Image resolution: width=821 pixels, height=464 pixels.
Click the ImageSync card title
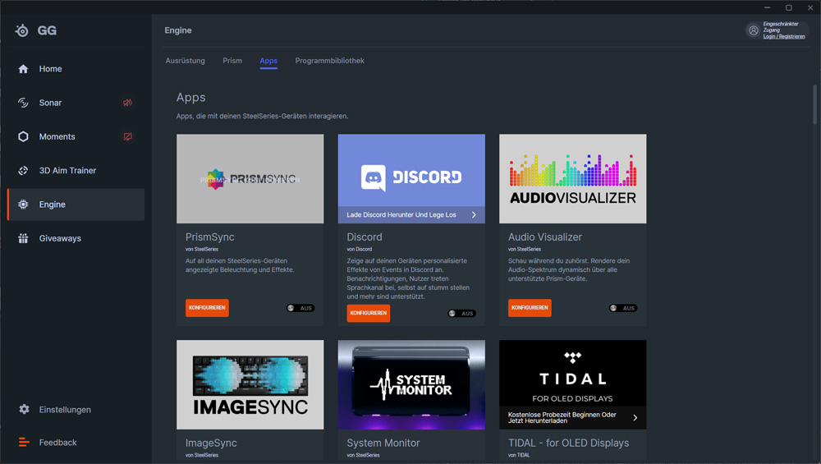211,443
